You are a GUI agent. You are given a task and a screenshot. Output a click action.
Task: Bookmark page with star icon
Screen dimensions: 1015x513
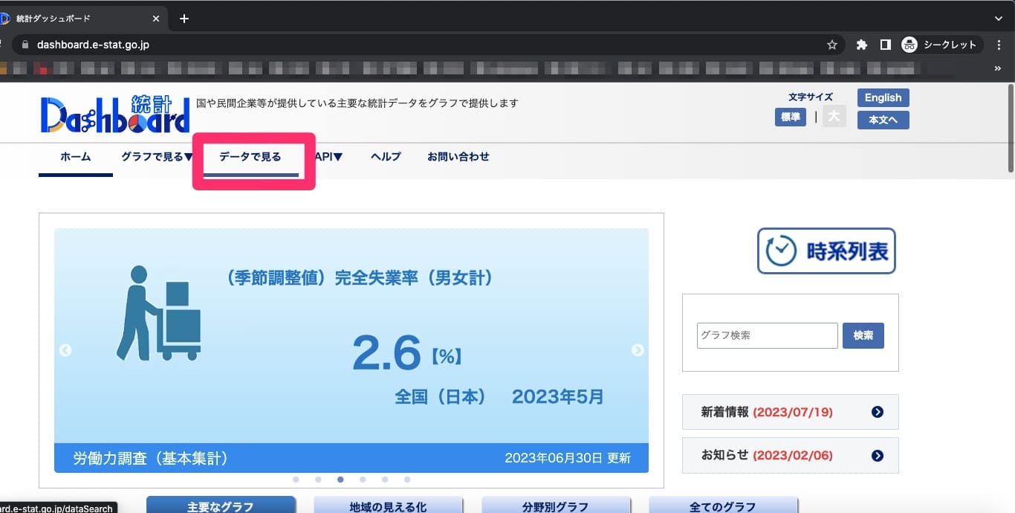pyautogui.click(x=832, y=45)
